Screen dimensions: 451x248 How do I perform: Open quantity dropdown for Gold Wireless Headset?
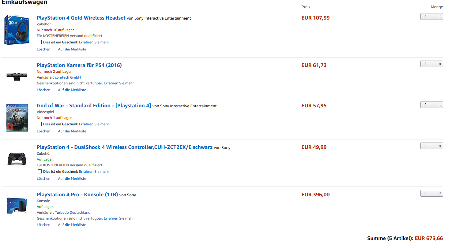[431, 17]
